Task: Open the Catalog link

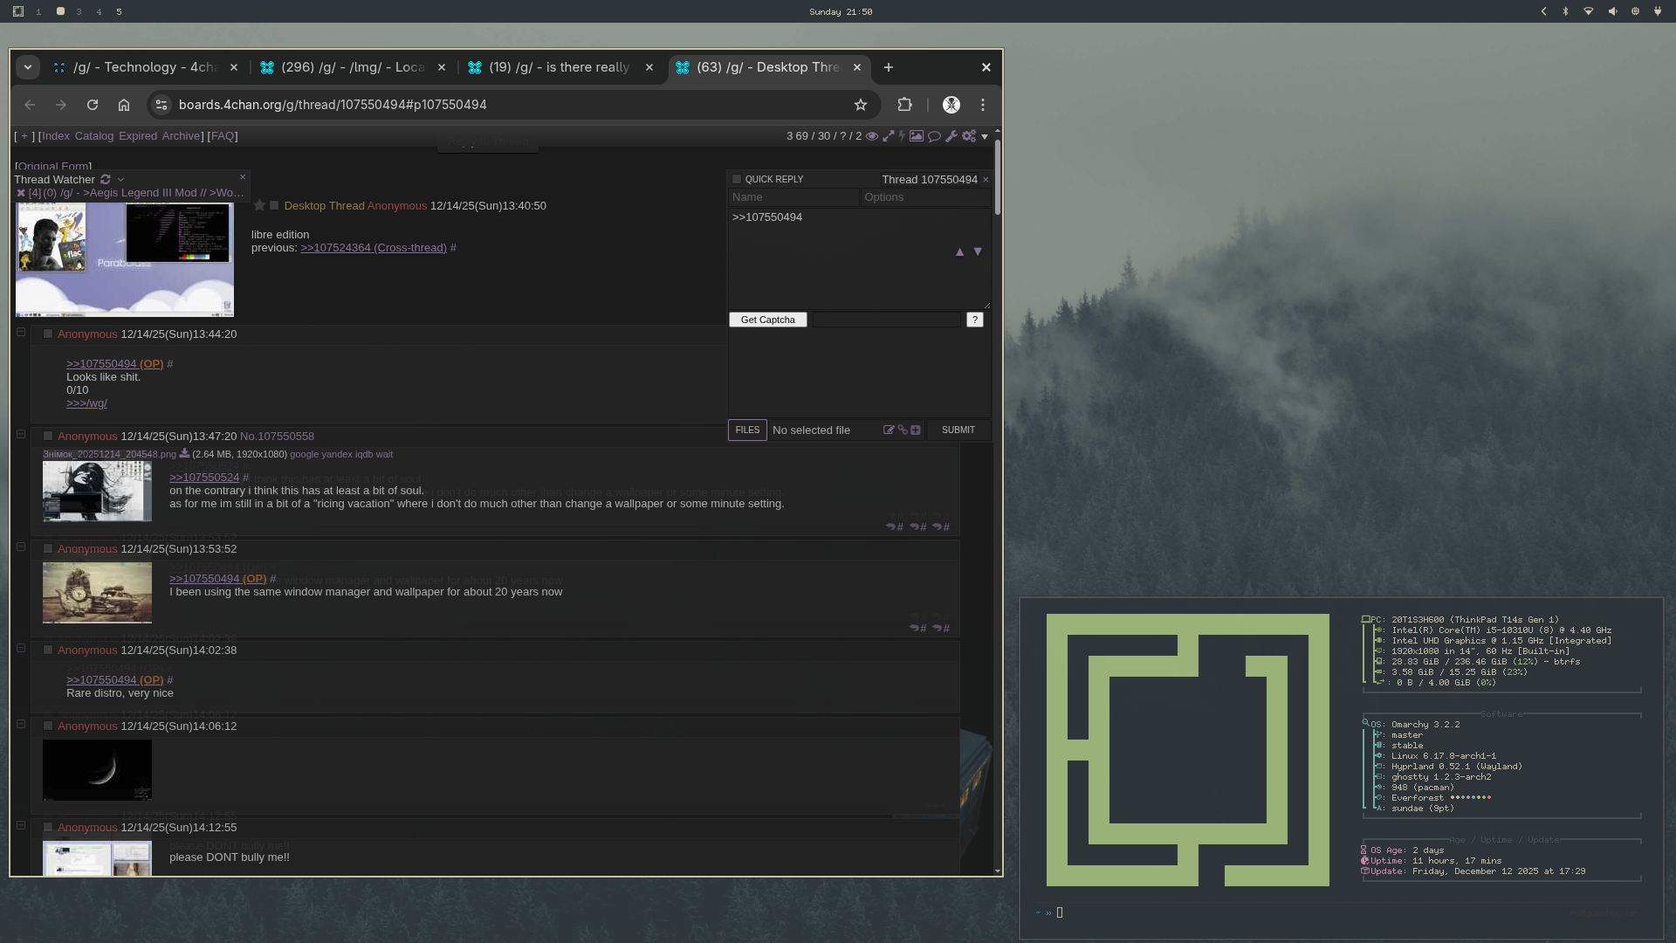Action: click(x=93, y=136)
